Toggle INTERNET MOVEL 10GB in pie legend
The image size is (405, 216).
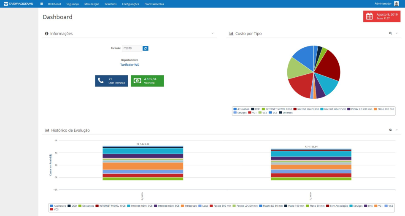click(277, 109)
